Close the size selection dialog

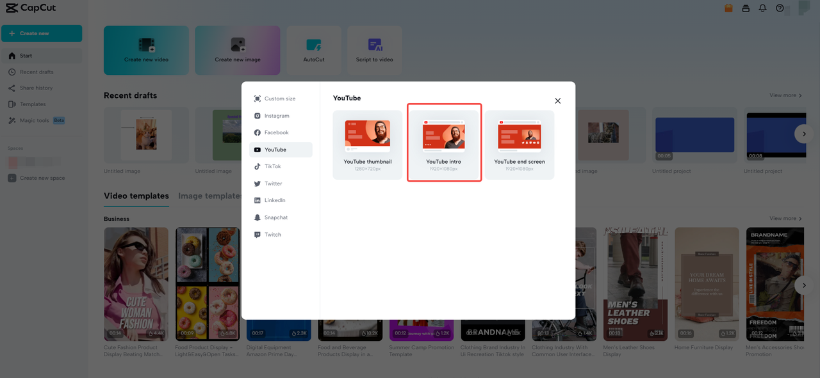[x=557, y=101]
